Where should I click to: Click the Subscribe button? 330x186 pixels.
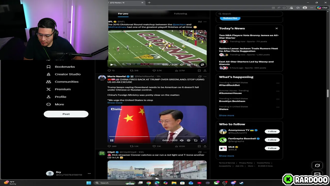230,18
